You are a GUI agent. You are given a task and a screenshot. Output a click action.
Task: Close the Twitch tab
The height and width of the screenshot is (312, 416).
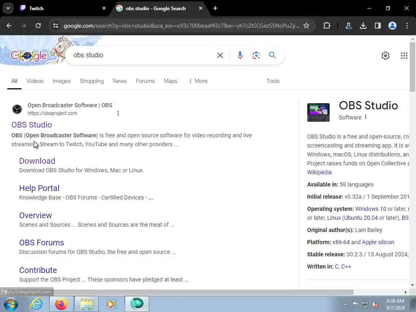point(104,8)
